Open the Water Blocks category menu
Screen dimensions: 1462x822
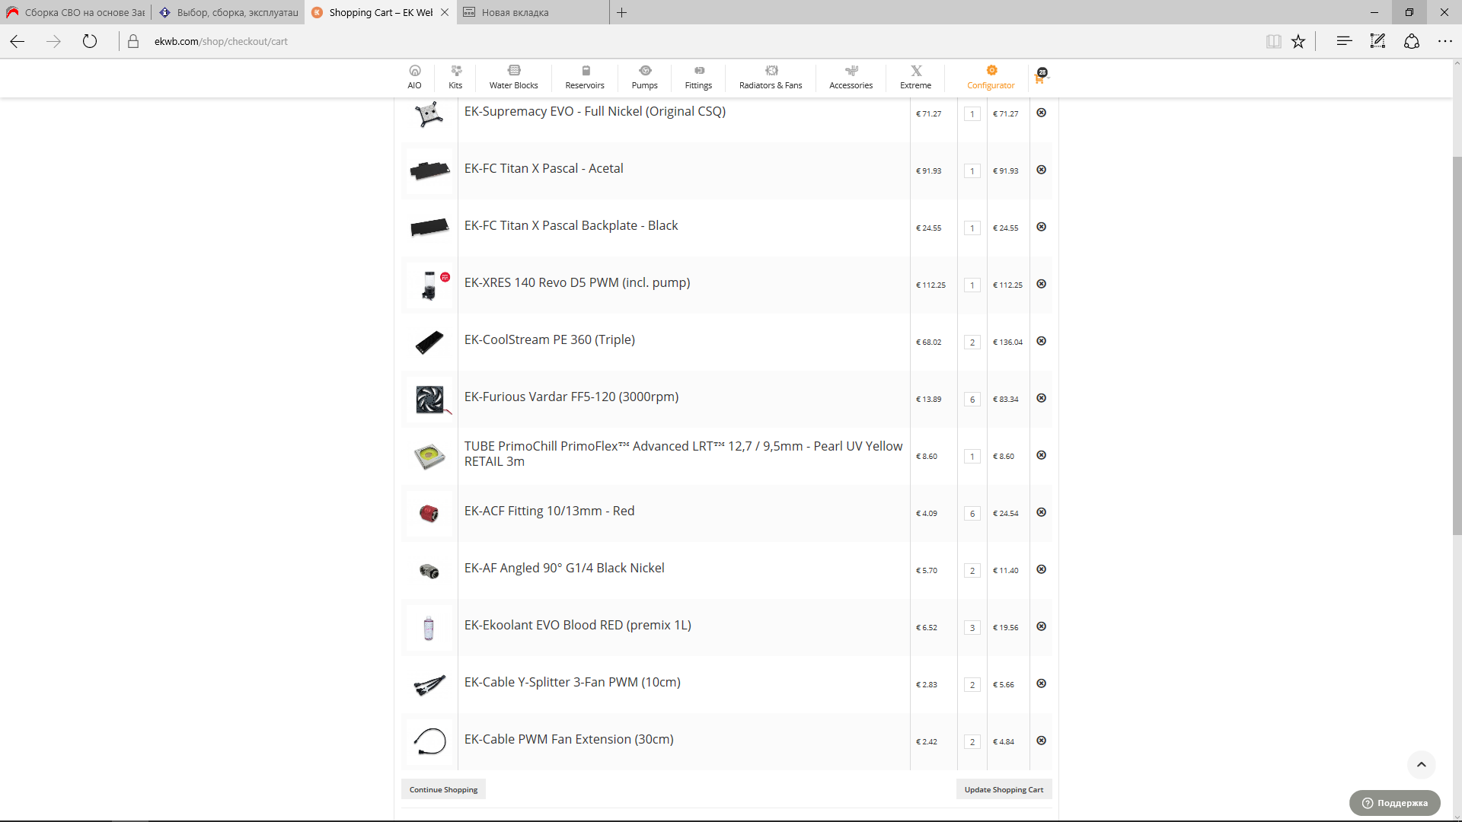click(513, 77)
